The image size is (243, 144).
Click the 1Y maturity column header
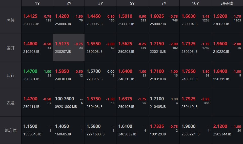click(x=37, y=3)
